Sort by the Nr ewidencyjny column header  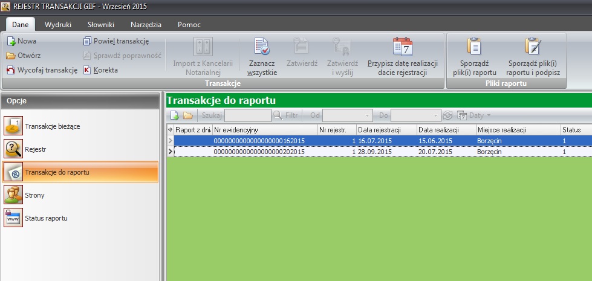(x=265, y=130)
